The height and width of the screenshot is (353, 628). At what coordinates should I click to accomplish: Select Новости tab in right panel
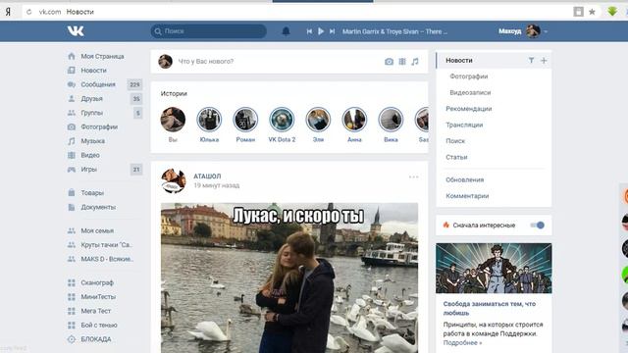tap(459, 61)
